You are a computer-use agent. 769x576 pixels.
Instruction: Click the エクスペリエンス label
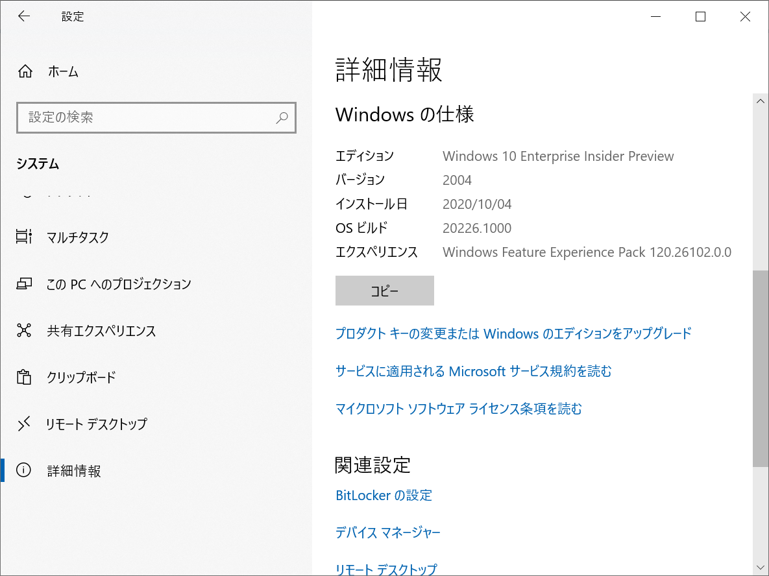(376, 252)
